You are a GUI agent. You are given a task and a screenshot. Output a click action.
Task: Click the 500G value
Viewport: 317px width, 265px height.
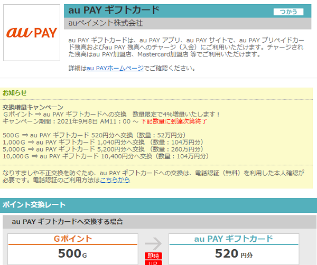[x=72, y=254]
